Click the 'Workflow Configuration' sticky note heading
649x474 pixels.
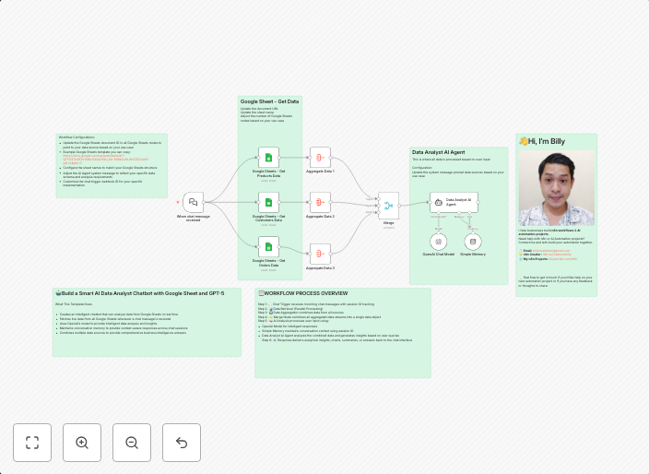coord(77,137)
